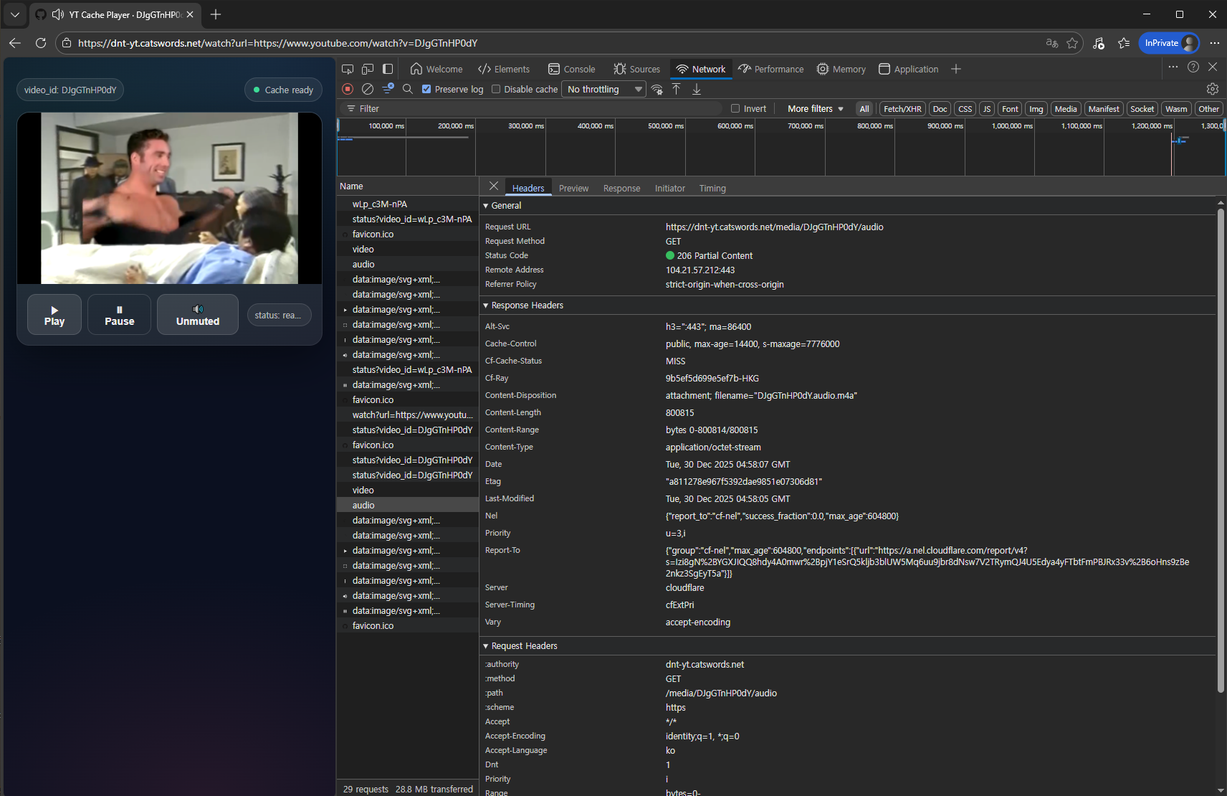The width and height of the screenshot is (1227, 796).
Task: Click the Fetch/XHR filter button
Action: click(902, 109)
